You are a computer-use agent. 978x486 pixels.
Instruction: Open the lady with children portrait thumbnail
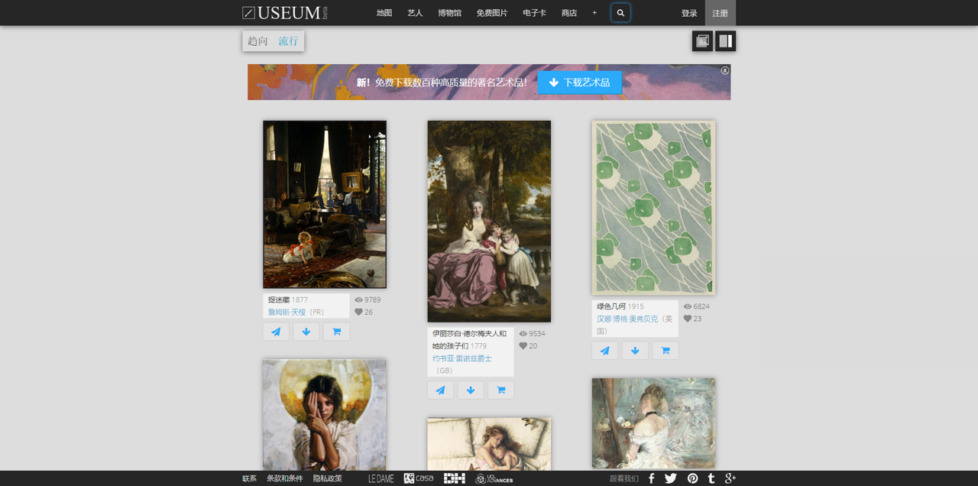[489, 222]
